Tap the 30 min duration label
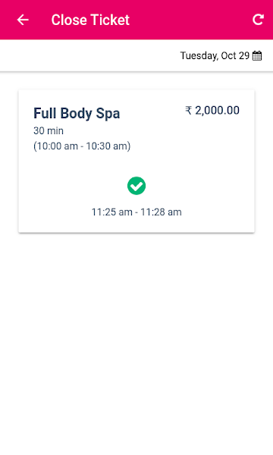 pyautogui.click(x=49, y=131)
